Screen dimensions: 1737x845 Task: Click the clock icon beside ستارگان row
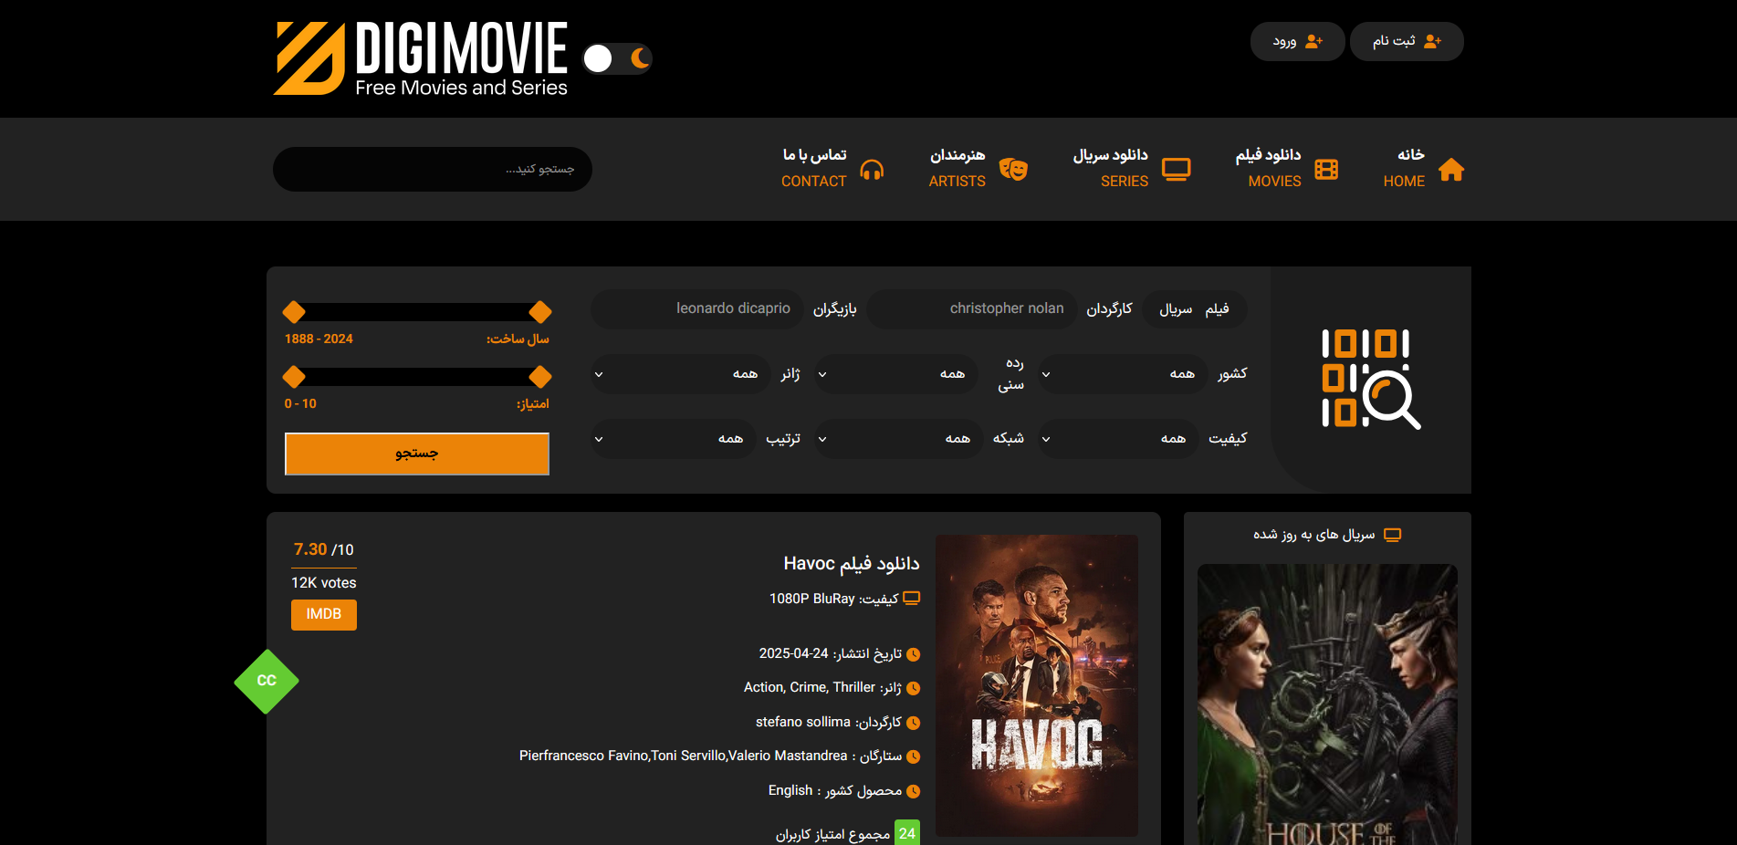[x=913, y=756]
